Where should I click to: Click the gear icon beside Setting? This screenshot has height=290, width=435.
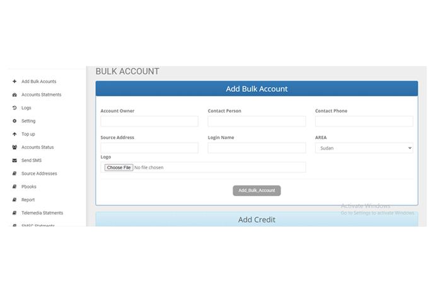click(x=14, y=121)
